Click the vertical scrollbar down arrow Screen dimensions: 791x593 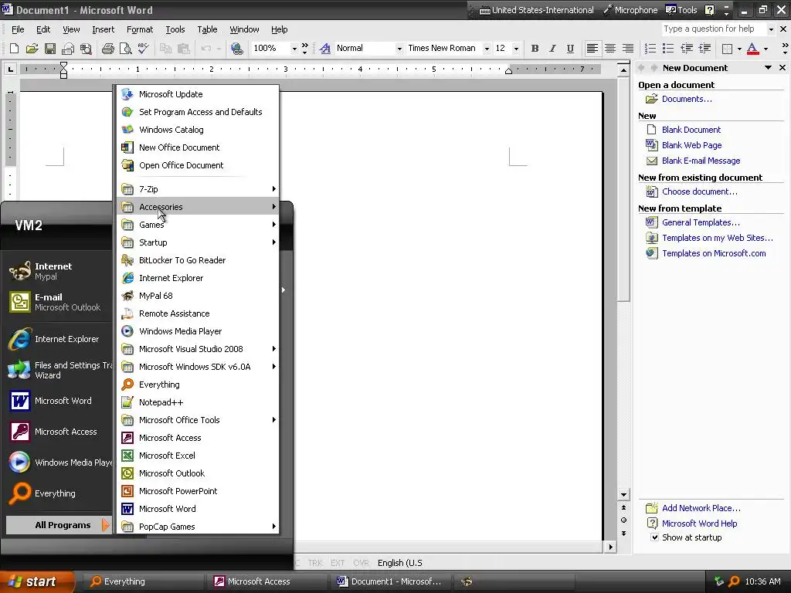pos(623,495)
